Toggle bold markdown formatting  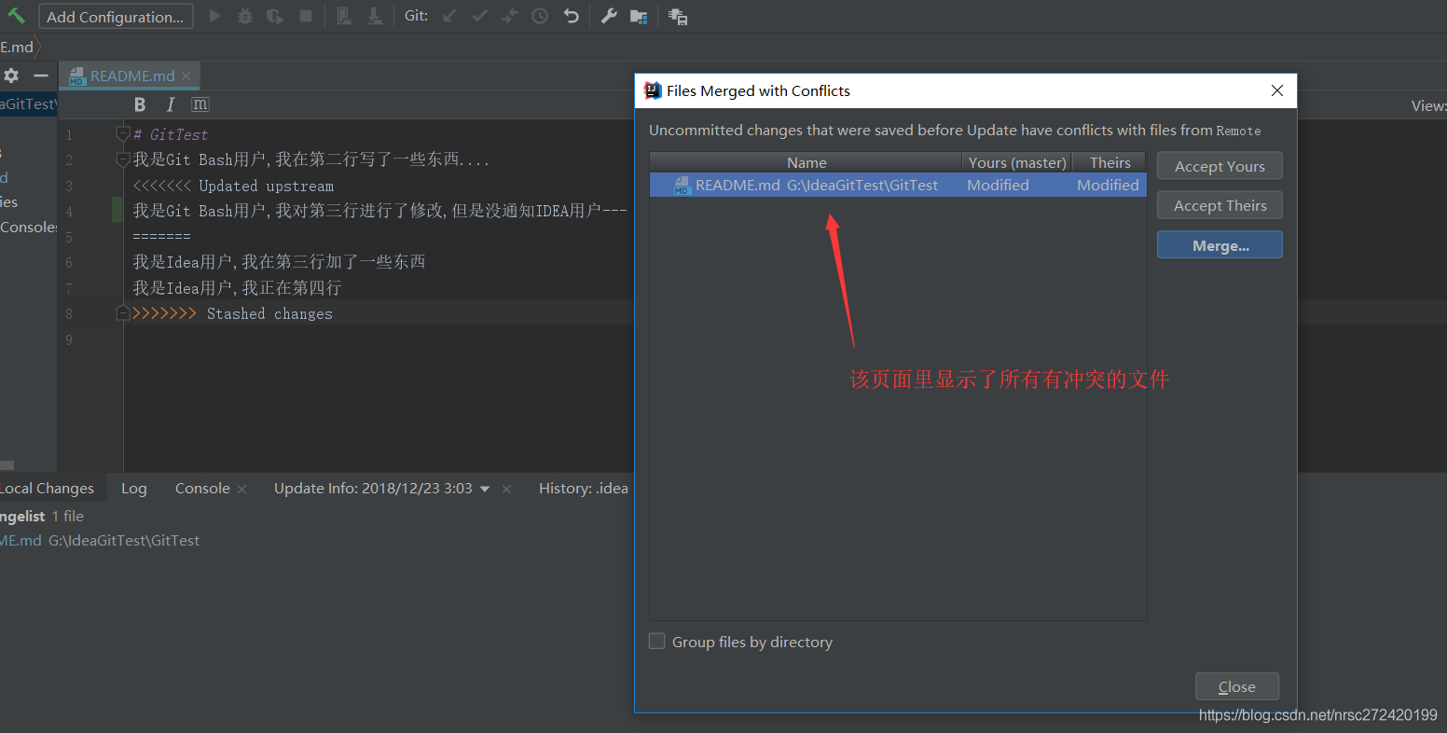click(x=140, y=104)
